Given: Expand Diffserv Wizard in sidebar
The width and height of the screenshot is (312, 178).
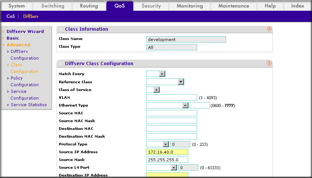Looking at the screenshot, I should [x=25, y=31].
